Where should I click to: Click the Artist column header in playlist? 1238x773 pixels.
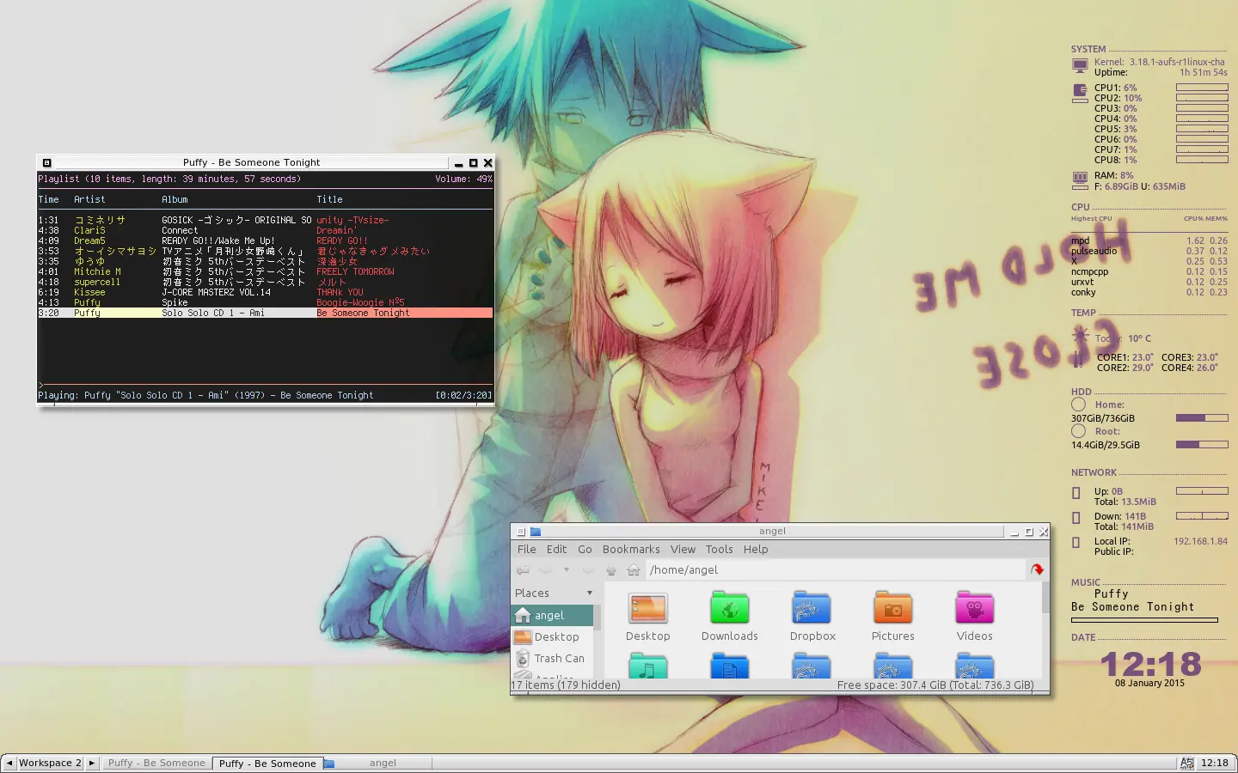(x=89, y=199)
